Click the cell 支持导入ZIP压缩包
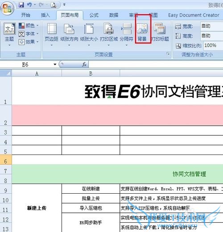This screenshot has height=232, width=223. 171,208
